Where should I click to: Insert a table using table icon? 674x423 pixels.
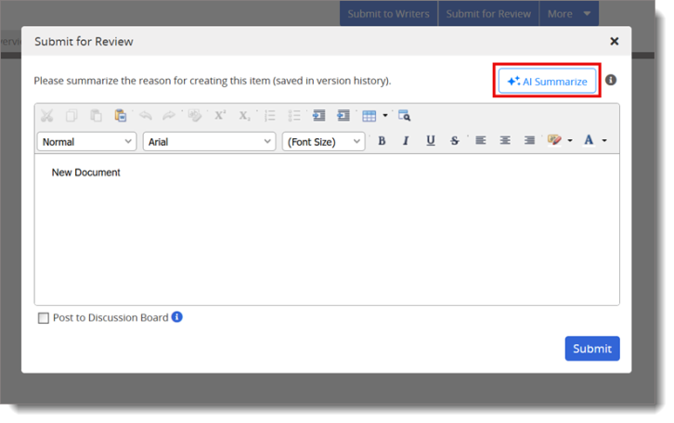[369, 116]
